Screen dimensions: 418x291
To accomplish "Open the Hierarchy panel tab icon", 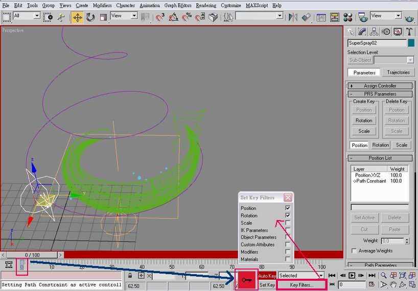I will [x=375, y=32].
